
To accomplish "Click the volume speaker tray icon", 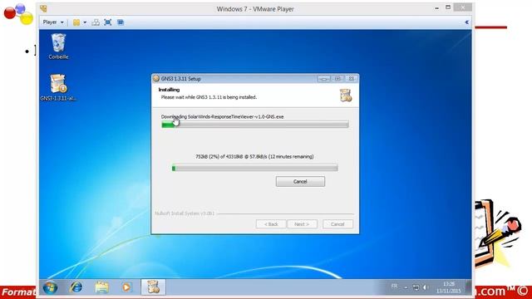I will (x=426, y=287).
